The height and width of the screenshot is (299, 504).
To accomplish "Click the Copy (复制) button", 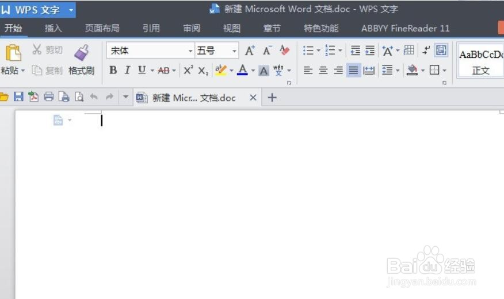I will 47,70.
